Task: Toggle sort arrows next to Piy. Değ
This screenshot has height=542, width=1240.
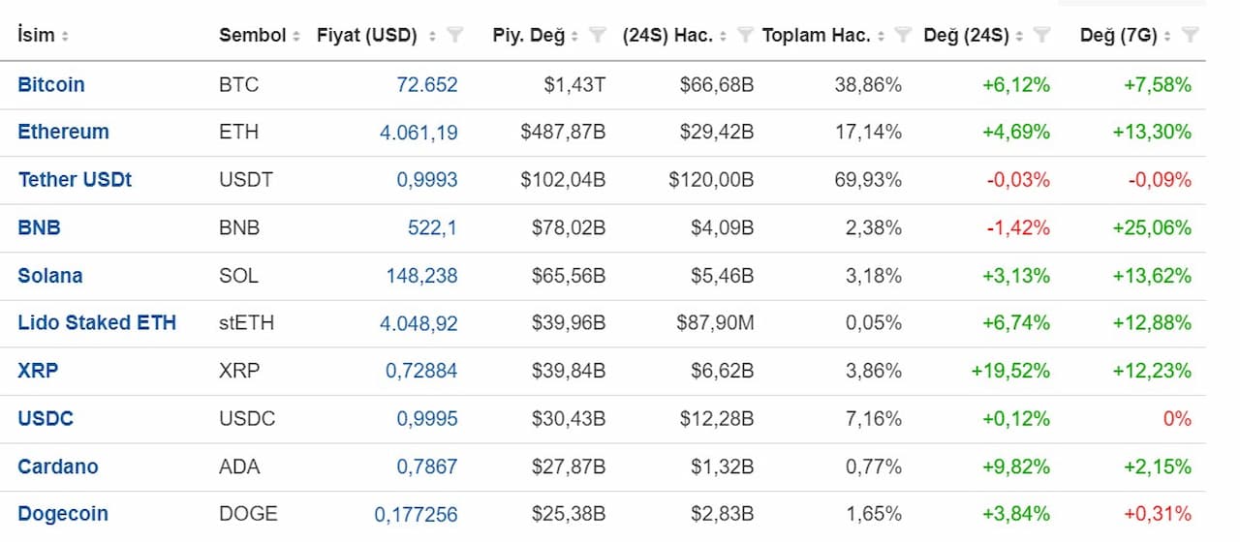Action: click(x=574, y=37)
